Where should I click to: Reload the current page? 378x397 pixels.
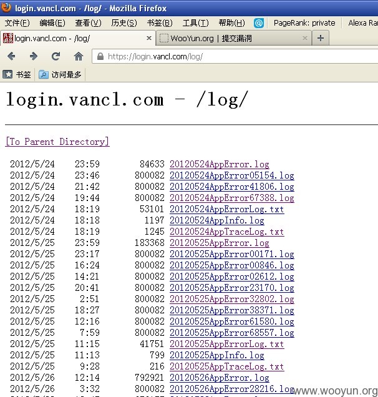[x=56, y=56]
